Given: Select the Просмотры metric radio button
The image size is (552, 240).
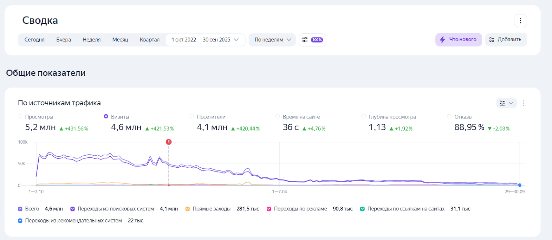Looking at the screenshot, I should [20, 116].
